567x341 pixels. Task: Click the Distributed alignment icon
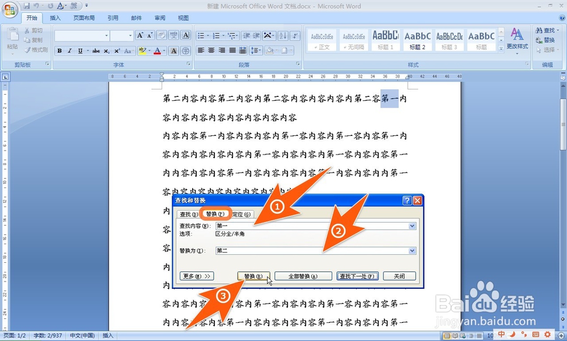243,50
